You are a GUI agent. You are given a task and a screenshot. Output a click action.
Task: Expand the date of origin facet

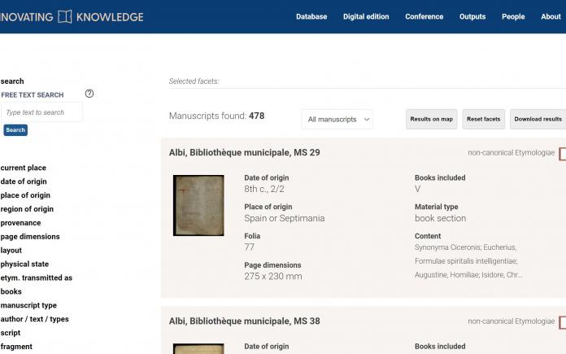[x=24, y=181]
